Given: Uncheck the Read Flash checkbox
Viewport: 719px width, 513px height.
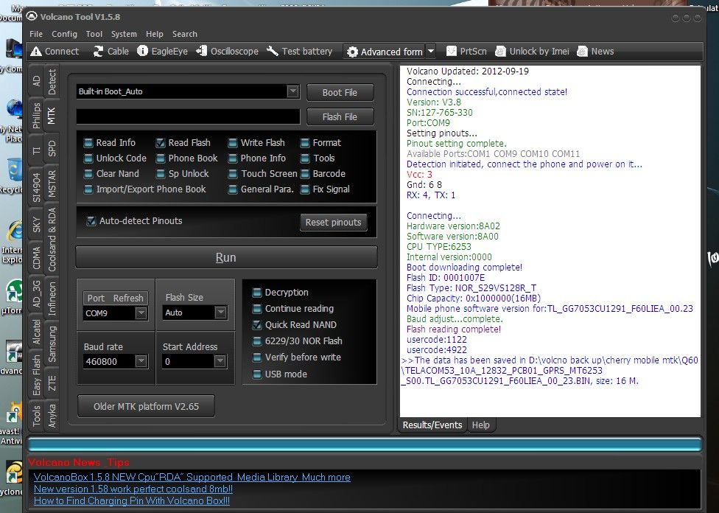Looking at the screenshot, I should [161, 143].
